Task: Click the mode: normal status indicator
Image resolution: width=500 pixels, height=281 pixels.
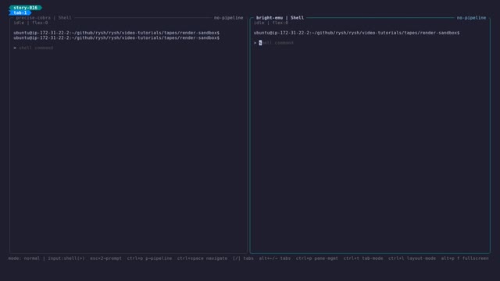Action: [24, 258]
